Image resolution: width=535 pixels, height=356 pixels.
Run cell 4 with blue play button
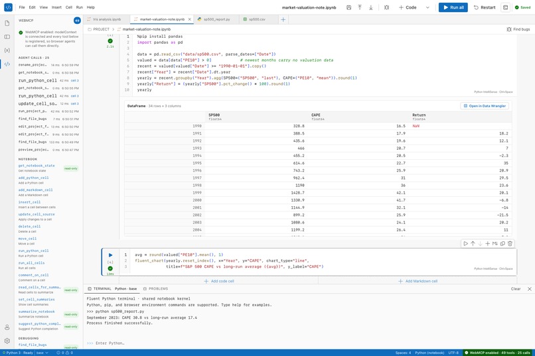pyautogui.click(x=111, y=255)
